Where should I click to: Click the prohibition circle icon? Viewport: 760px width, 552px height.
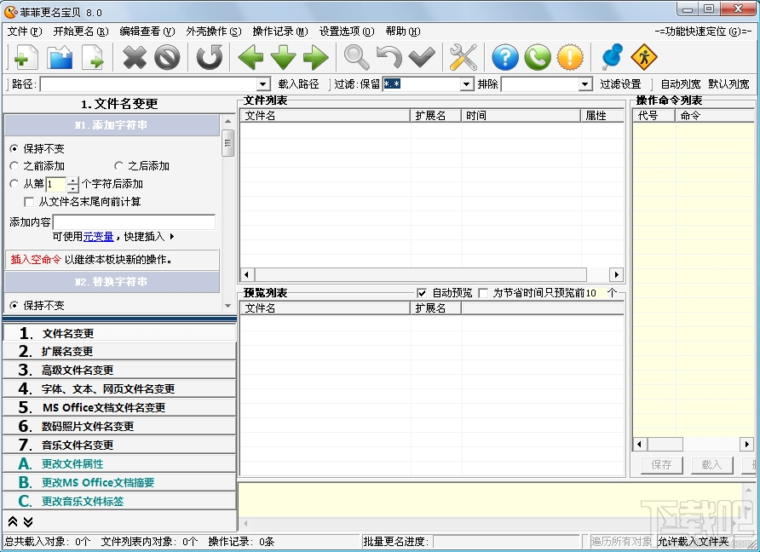(167, 57)
